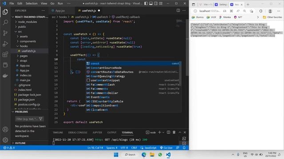The width and height of the screenshot is (284, 159).
Task: Toggle primary sidebar layout icon
Action: 146,4
